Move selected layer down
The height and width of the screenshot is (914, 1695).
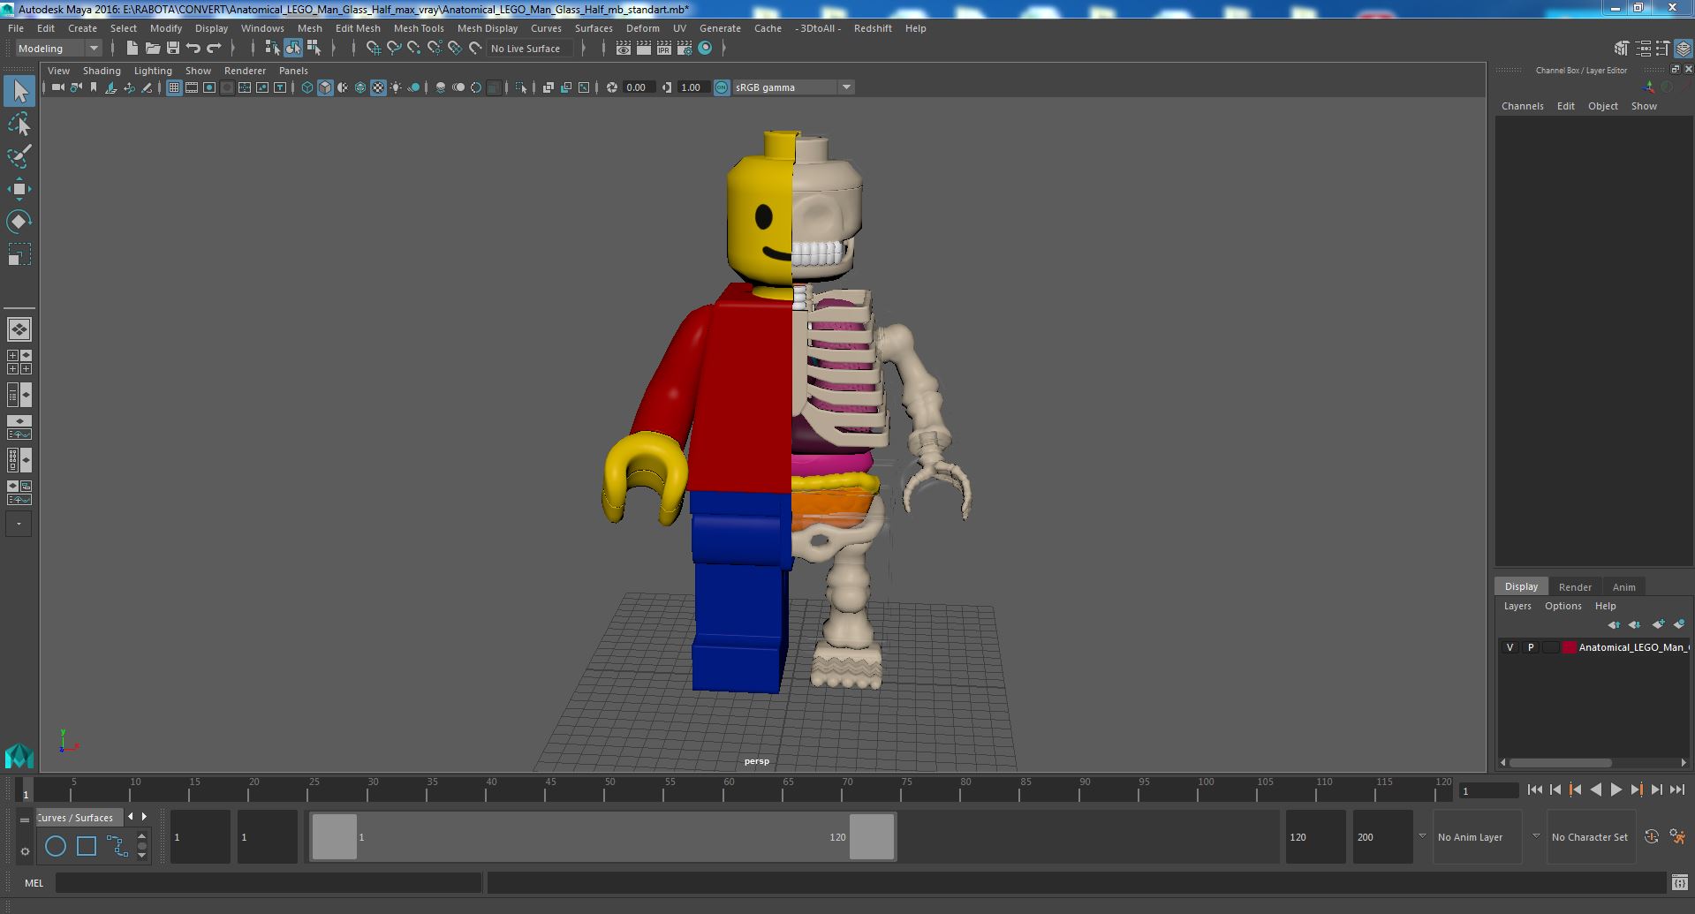pos(1635,624)
